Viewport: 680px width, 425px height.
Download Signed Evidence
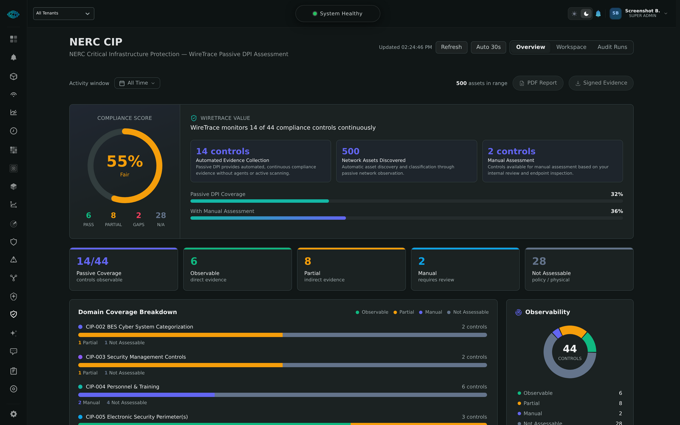601,83
